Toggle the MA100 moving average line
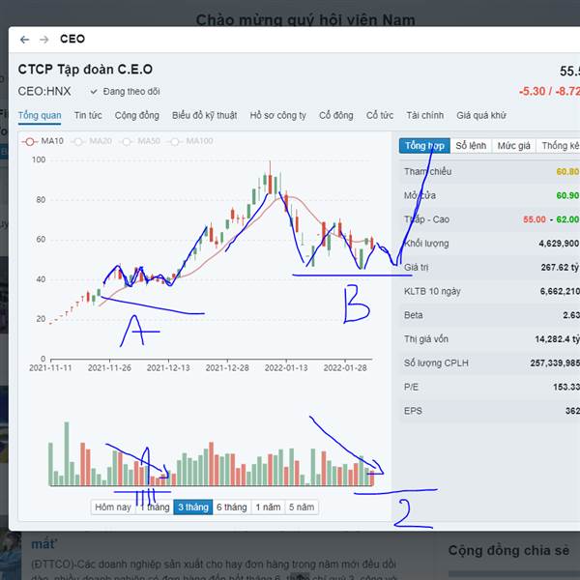 [x=189, y=141]
